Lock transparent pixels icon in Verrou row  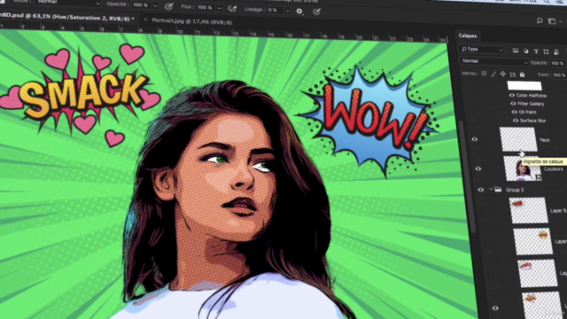484,74
